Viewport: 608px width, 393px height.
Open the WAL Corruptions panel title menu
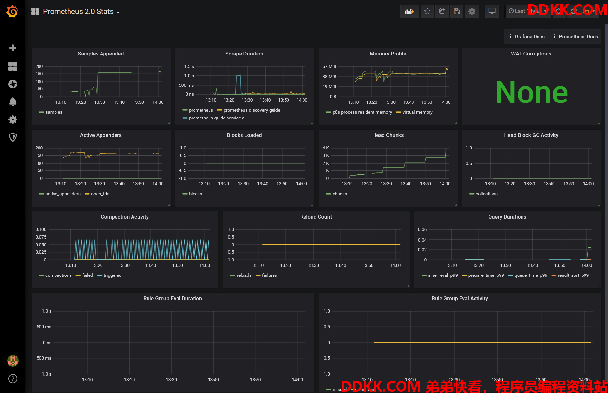point(531,54)
